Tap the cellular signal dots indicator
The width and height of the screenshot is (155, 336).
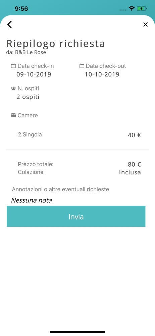(123, 10)
